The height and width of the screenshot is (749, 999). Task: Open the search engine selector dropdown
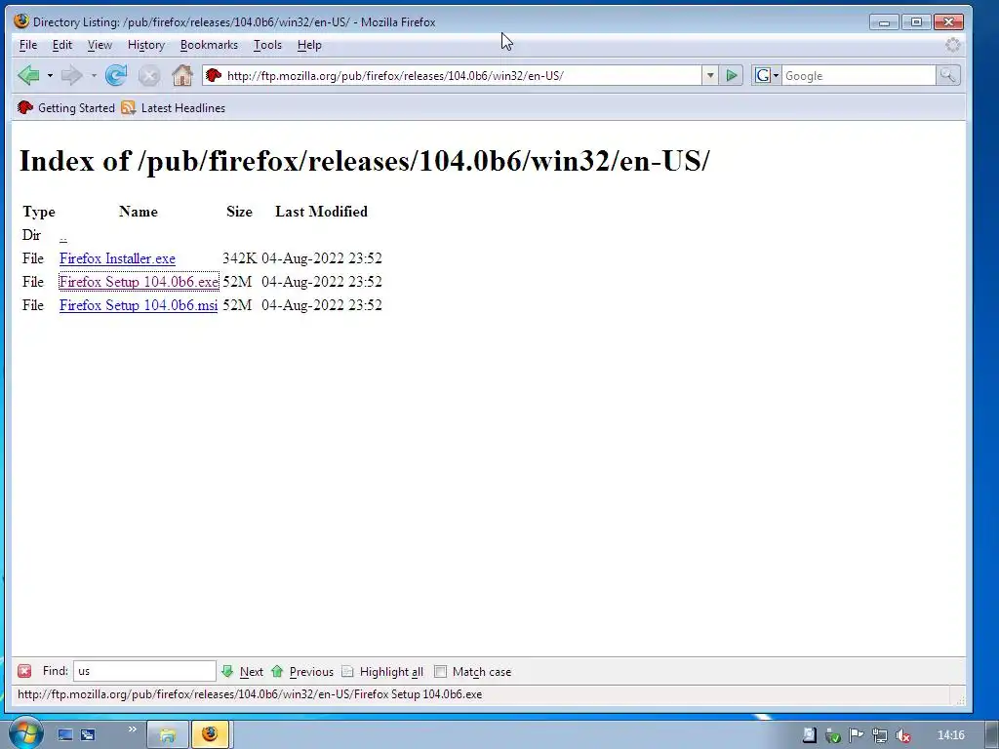coord(767,75)
